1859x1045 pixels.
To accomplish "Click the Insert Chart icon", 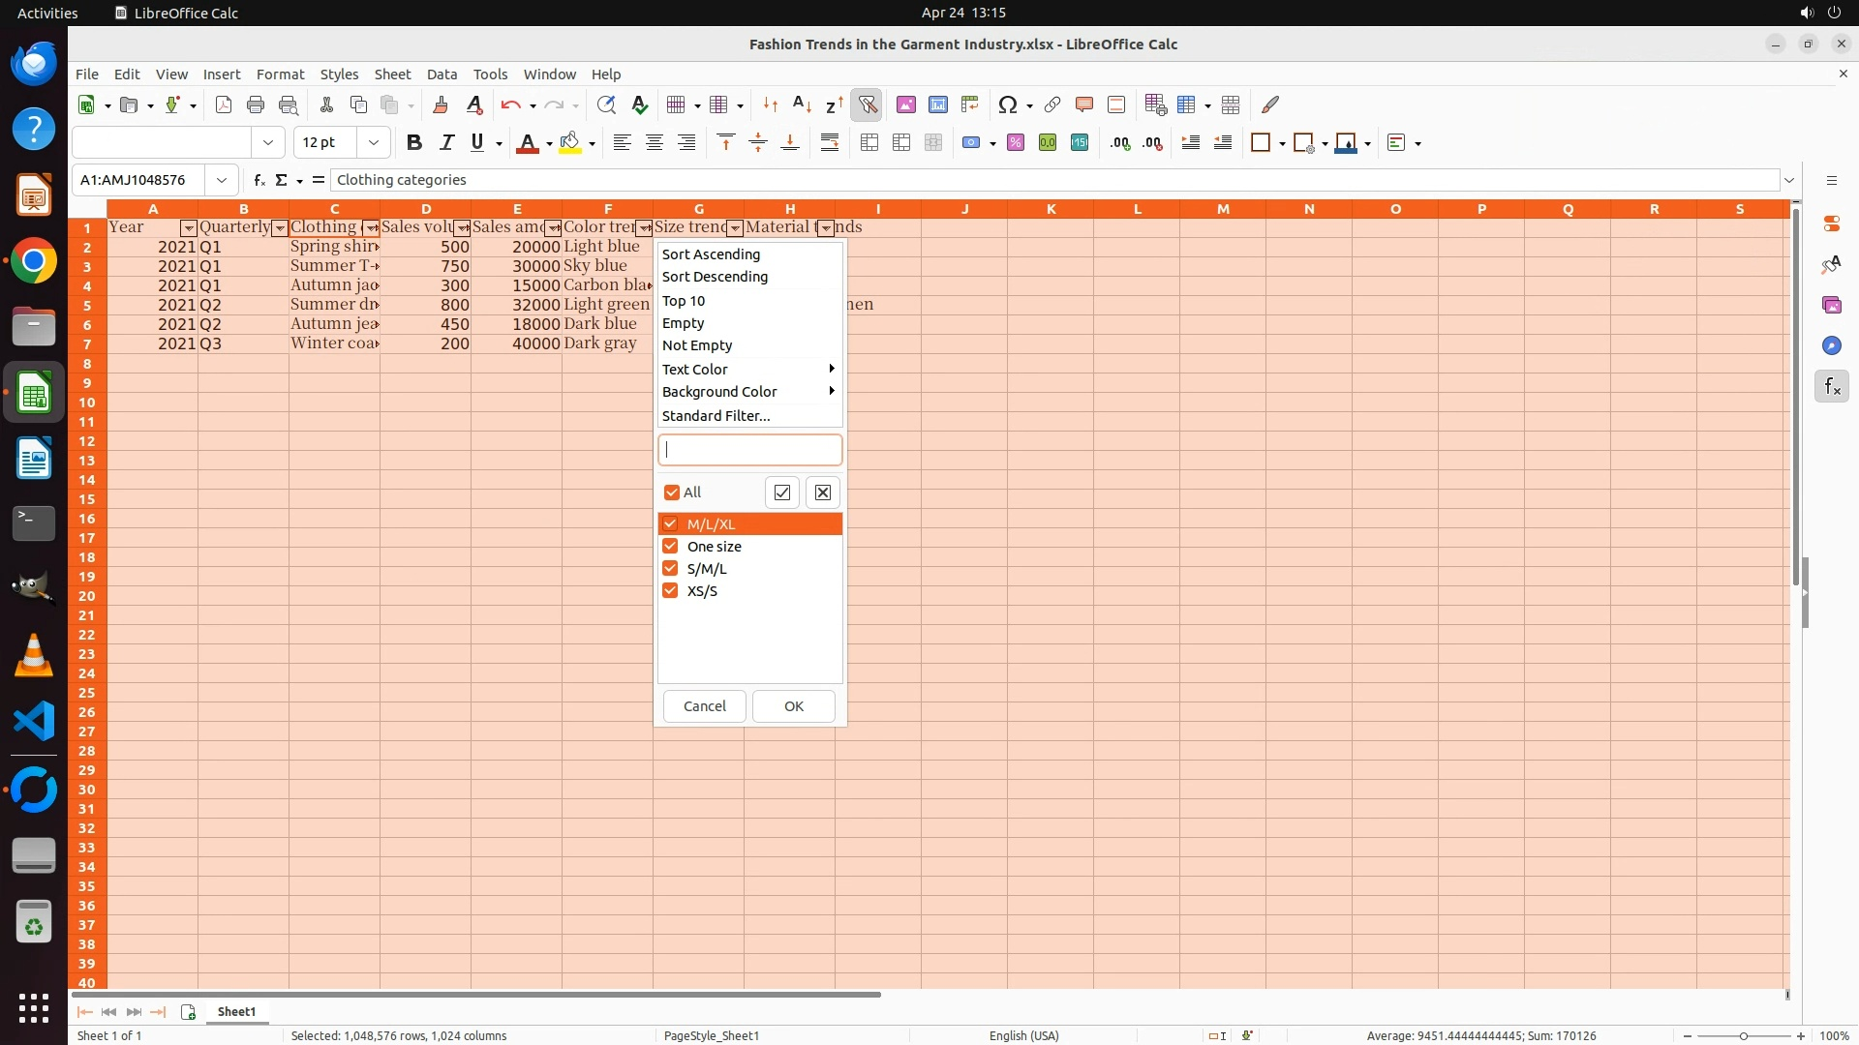I will pos(937,104).
